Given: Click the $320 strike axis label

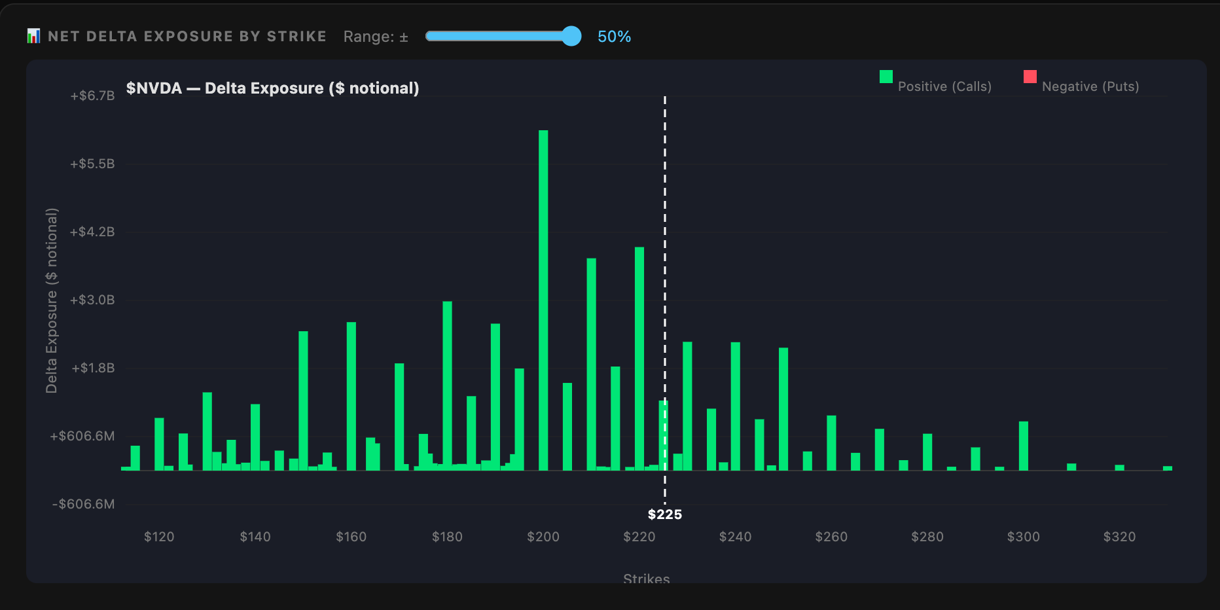Looking at the screenshot, I should [1120, 537].
